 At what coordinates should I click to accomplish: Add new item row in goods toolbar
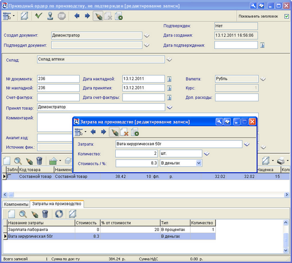pyautogui.click(x=7, y=161)
